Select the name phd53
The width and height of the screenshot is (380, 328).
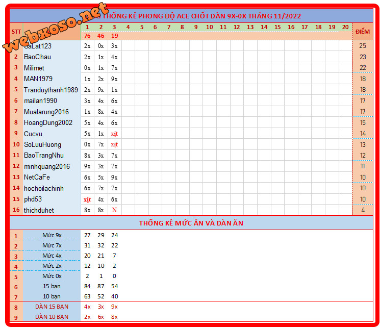click(33, 199)
